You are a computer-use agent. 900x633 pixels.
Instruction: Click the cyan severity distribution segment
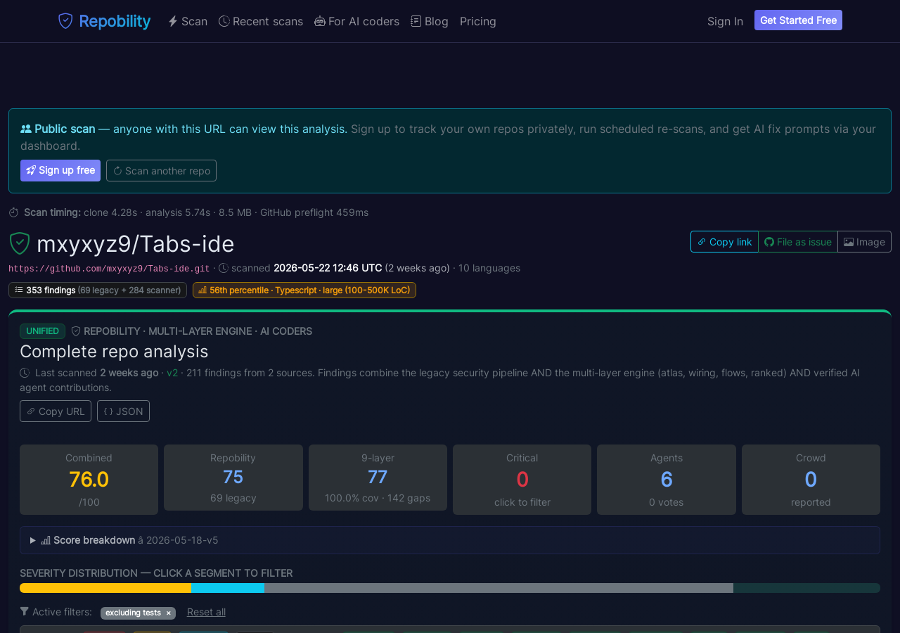[x=228, y=588]
